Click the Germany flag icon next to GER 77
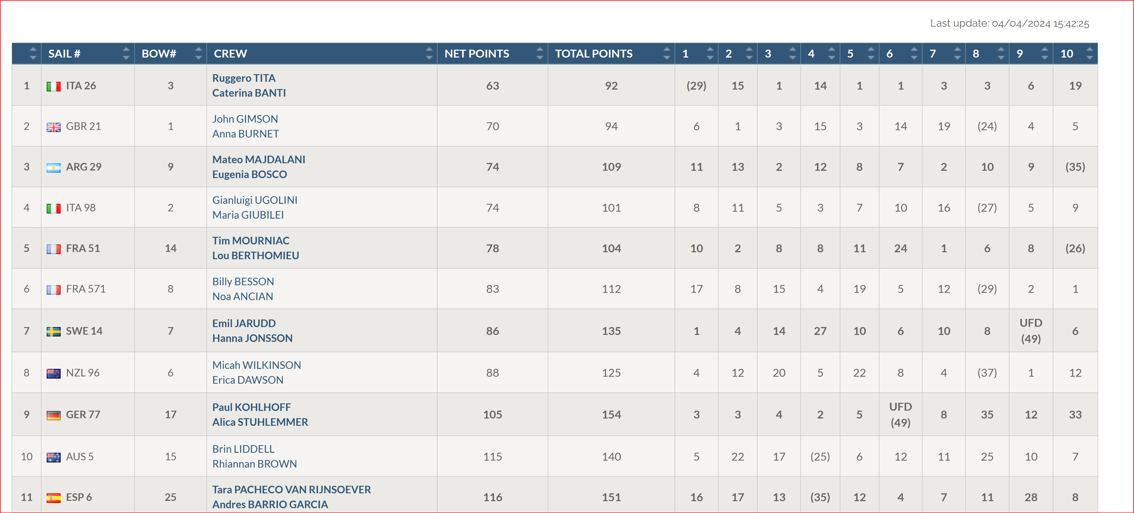 (x=53, y=415)
